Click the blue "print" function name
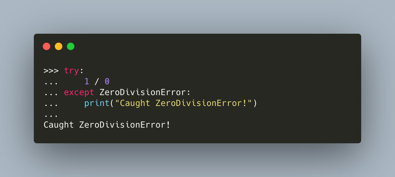The height and width of the screenshot is (177, 395). click(x=97, y=103)
